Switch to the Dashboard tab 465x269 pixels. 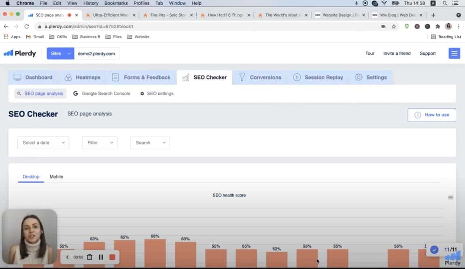click(33, 77)
